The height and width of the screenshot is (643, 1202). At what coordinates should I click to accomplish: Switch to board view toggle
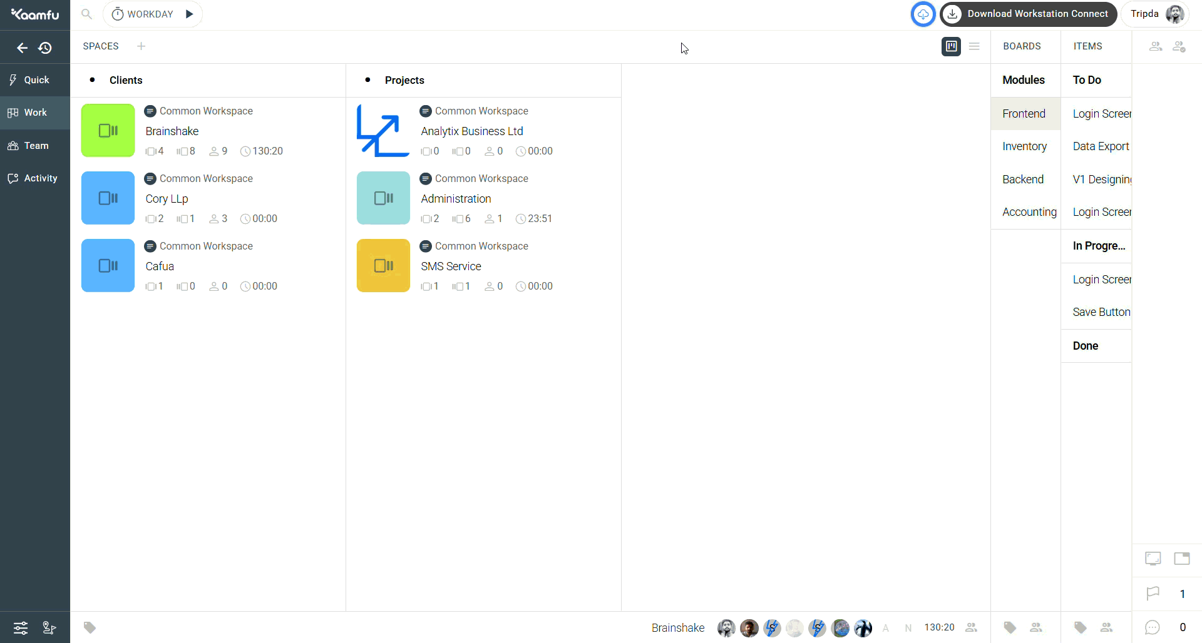click(x=951, y=46)
